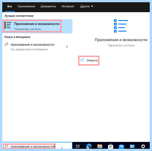Click the Лучшее соответствие heading
This screenshot has width=152, height=151.
pos(19,16)
